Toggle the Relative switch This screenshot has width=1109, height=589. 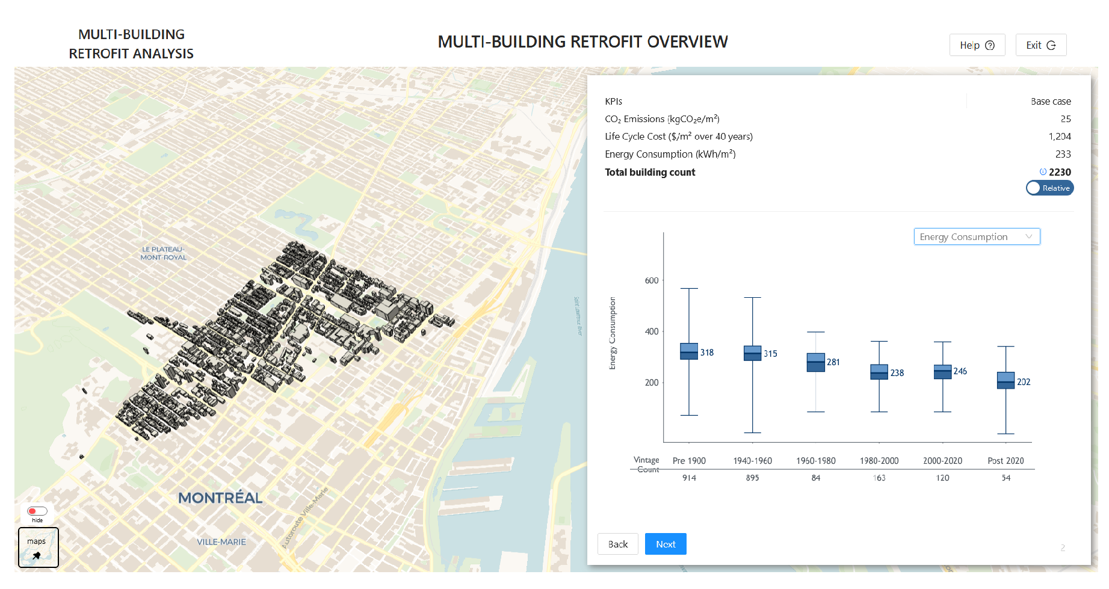coord(1049,188)
